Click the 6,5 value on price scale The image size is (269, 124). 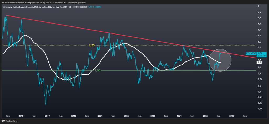point(259,12)
